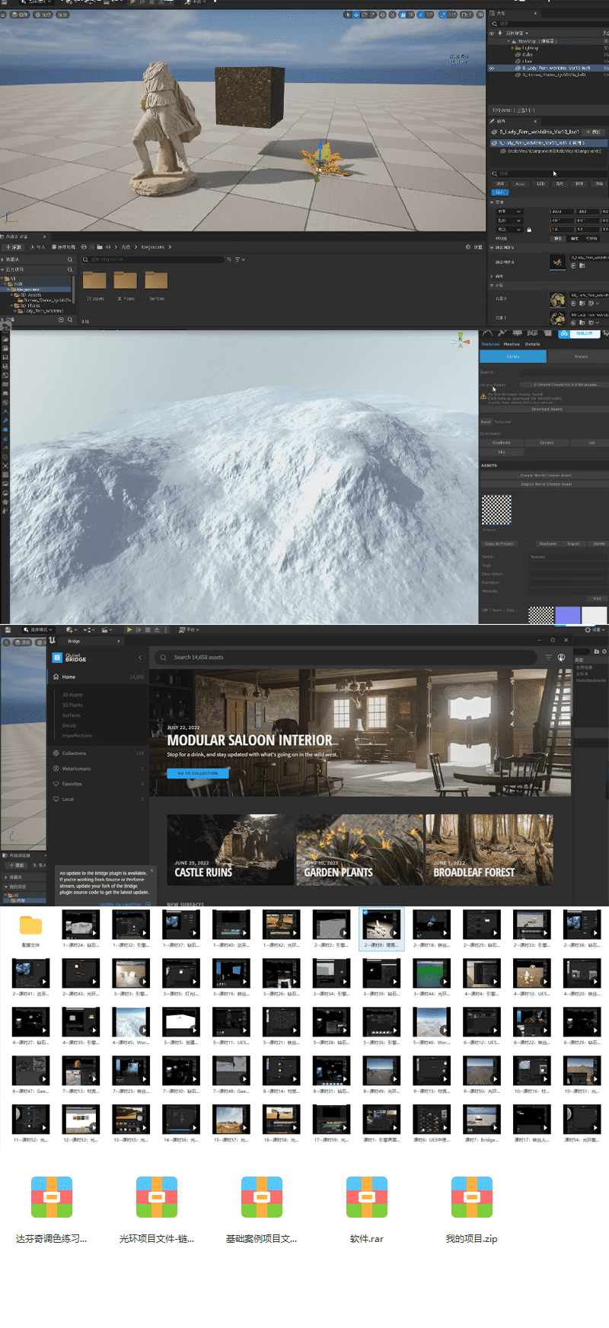Select the blue Library tab in World Creator
This screenshot has width=609, height=1328.
pyautogui.click(x=513, y=356)
